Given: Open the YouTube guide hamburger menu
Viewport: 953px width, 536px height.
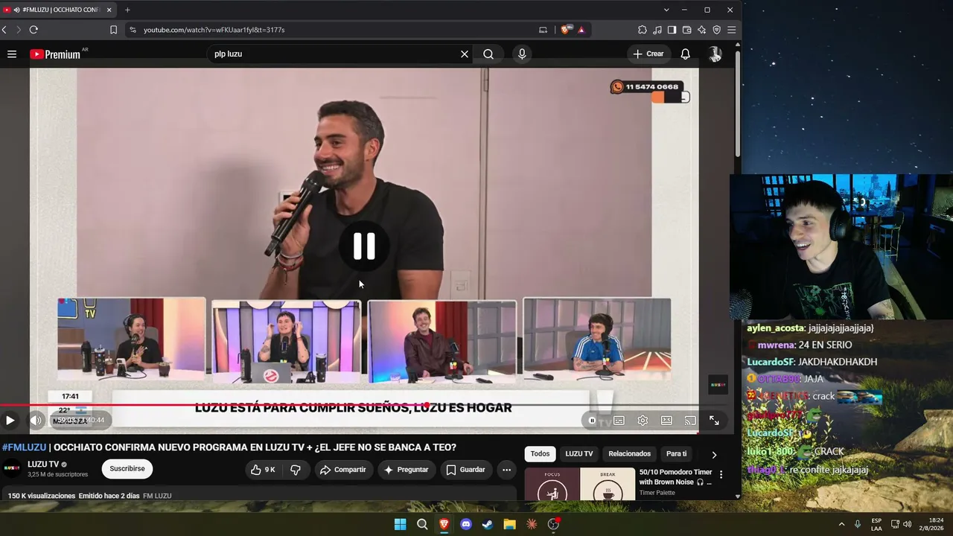Looking at the screenshot, I should [12, 54].
